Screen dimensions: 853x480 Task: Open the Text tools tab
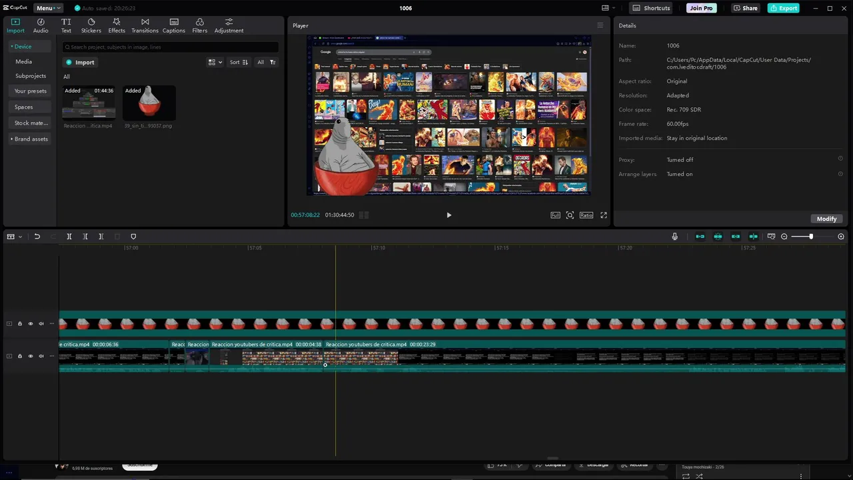click(66, 26)
